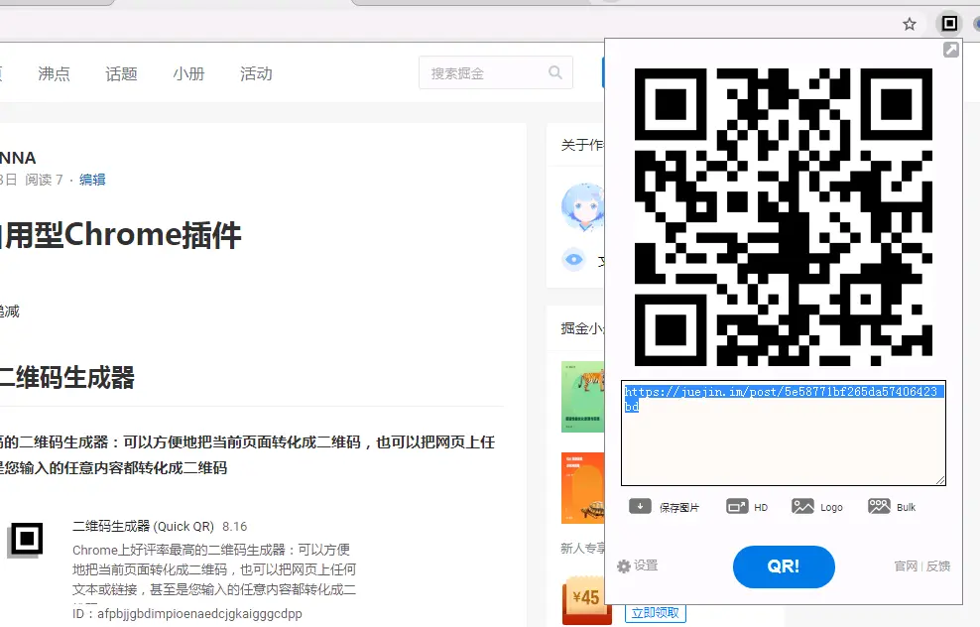Click the 搜索掘金 search input field
This screenshot has height=627, width=980.
(496, 72)
